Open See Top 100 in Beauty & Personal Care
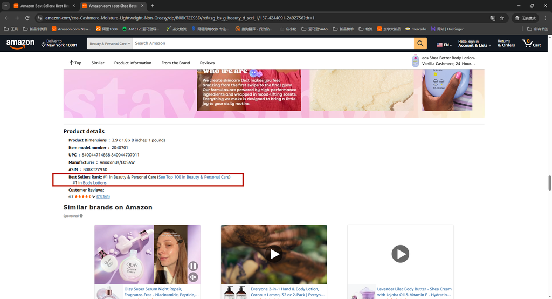 coord(194,177)
